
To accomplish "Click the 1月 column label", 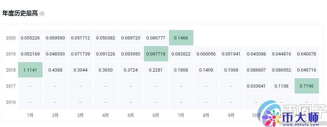I will pyautogui.click(x=30, y=115).
